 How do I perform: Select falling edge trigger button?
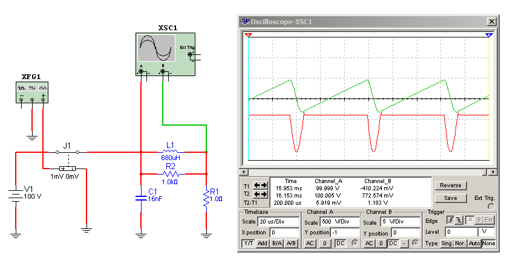click(460, 221)
